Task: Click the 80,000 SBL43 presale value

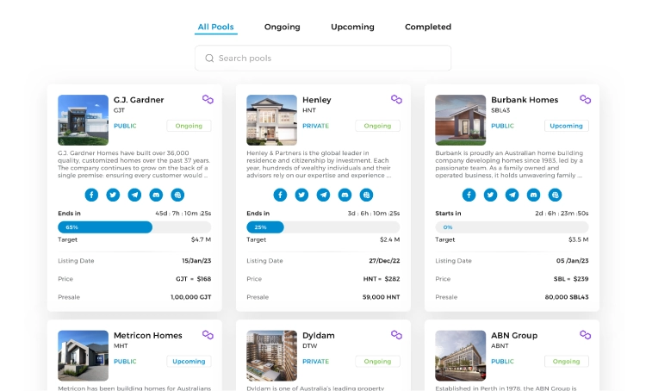Action: [567, 297]
